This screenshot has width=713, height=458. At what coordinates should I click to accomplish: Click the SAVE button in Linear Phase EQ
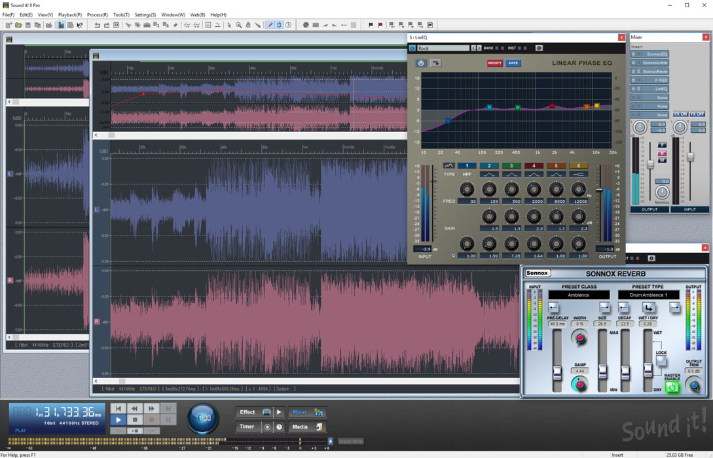click(x=513, y=63)
